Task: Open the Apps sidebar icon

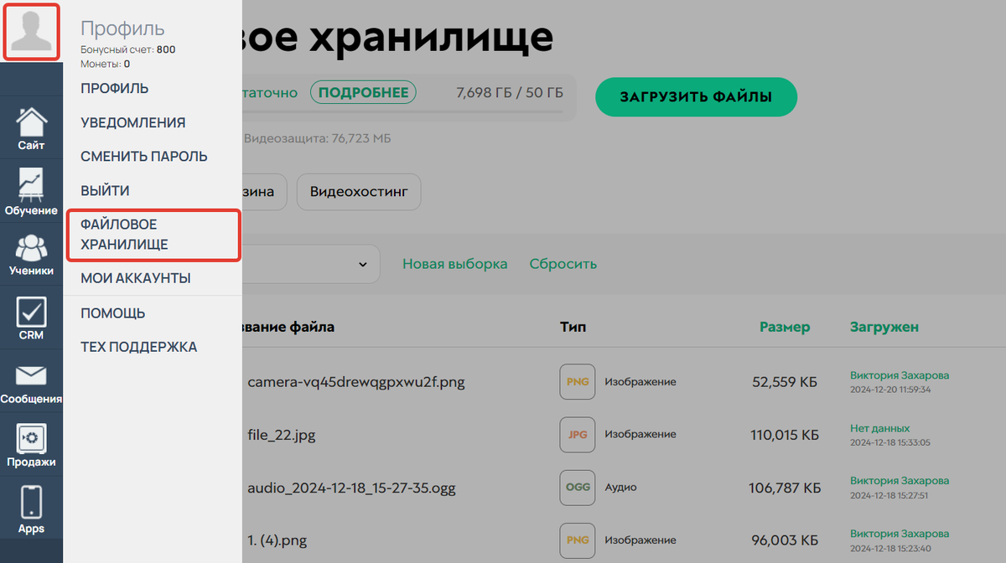Action: [x=31, y=504]
